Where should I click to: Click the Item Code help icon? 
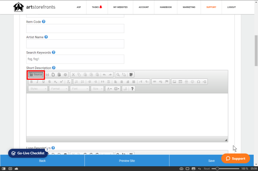[x=44, y=22]
